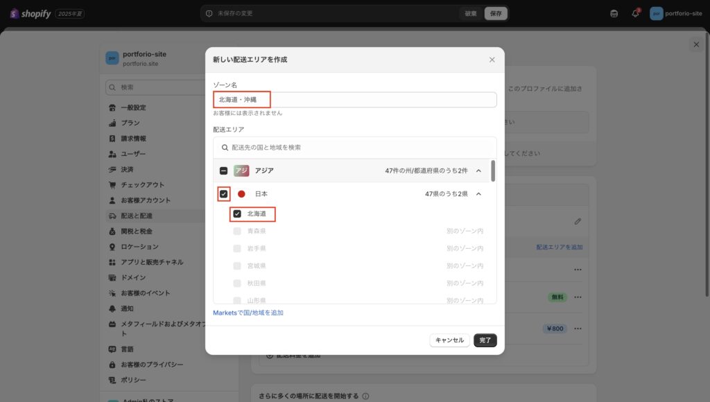Open チェックアウト settings in sidebar

point(142,185)
